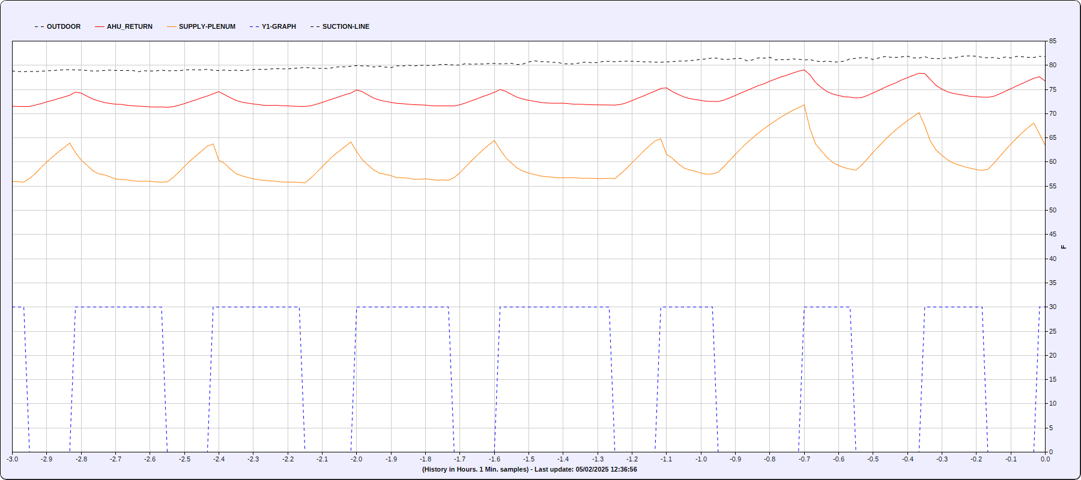Click the -2.5 hour axis label
This screenshot has height=480, width=1081.
click(x=184, y=459)
